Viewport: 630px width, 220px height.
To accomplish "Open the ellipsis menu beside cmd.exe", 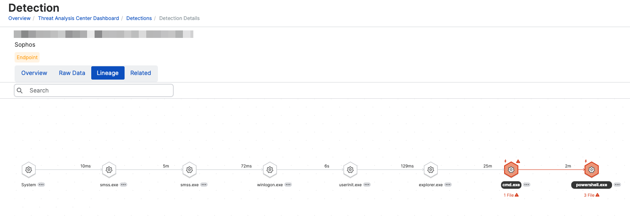I will [527, 185].
